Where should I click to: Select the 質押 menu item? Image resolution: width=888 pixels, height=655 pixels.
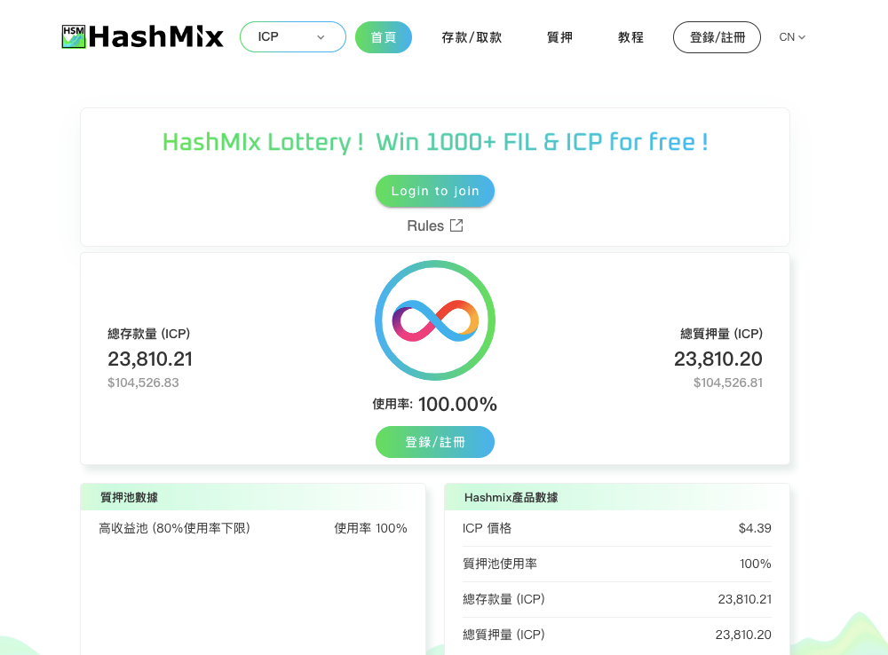click(x=559, y=37)
